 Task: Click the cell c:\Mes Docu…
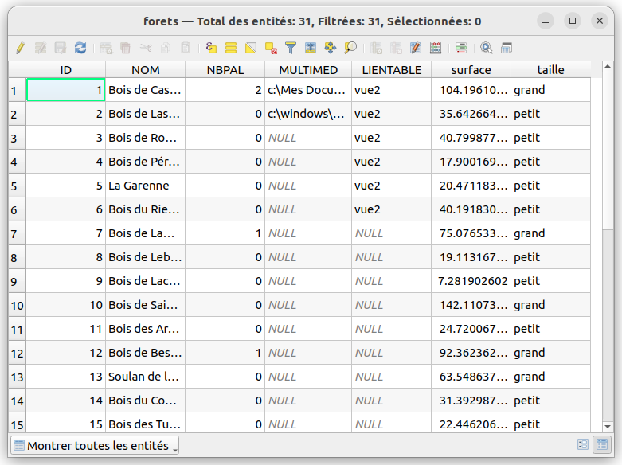pyautogui.click(x=308, y=90)
